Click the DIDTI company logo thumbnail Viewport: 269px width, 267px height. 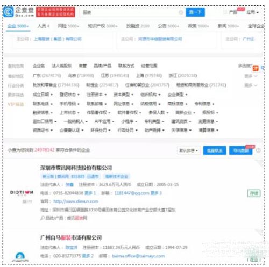tap(22, 193)
